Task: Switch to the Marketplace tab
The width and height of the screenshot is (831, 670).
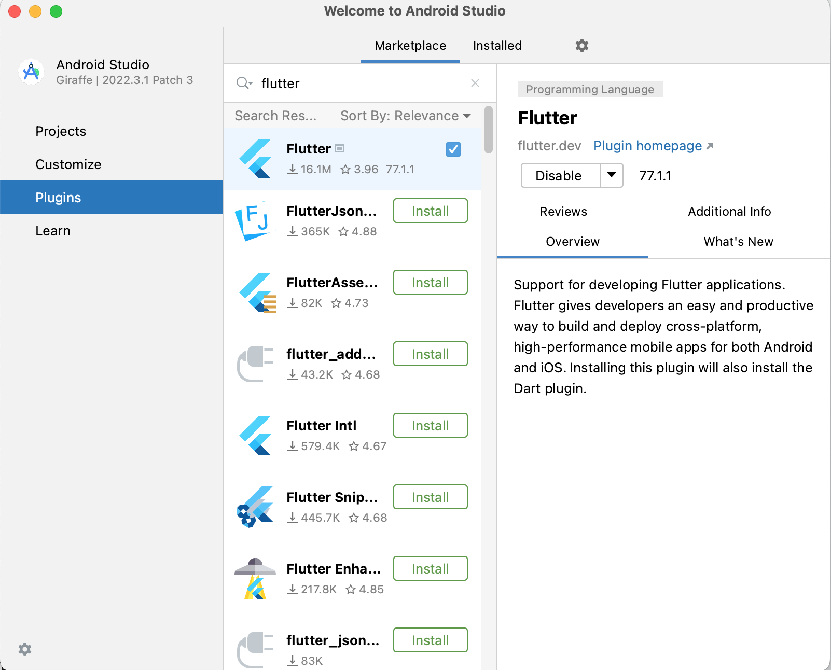Action: click(410, 46)
